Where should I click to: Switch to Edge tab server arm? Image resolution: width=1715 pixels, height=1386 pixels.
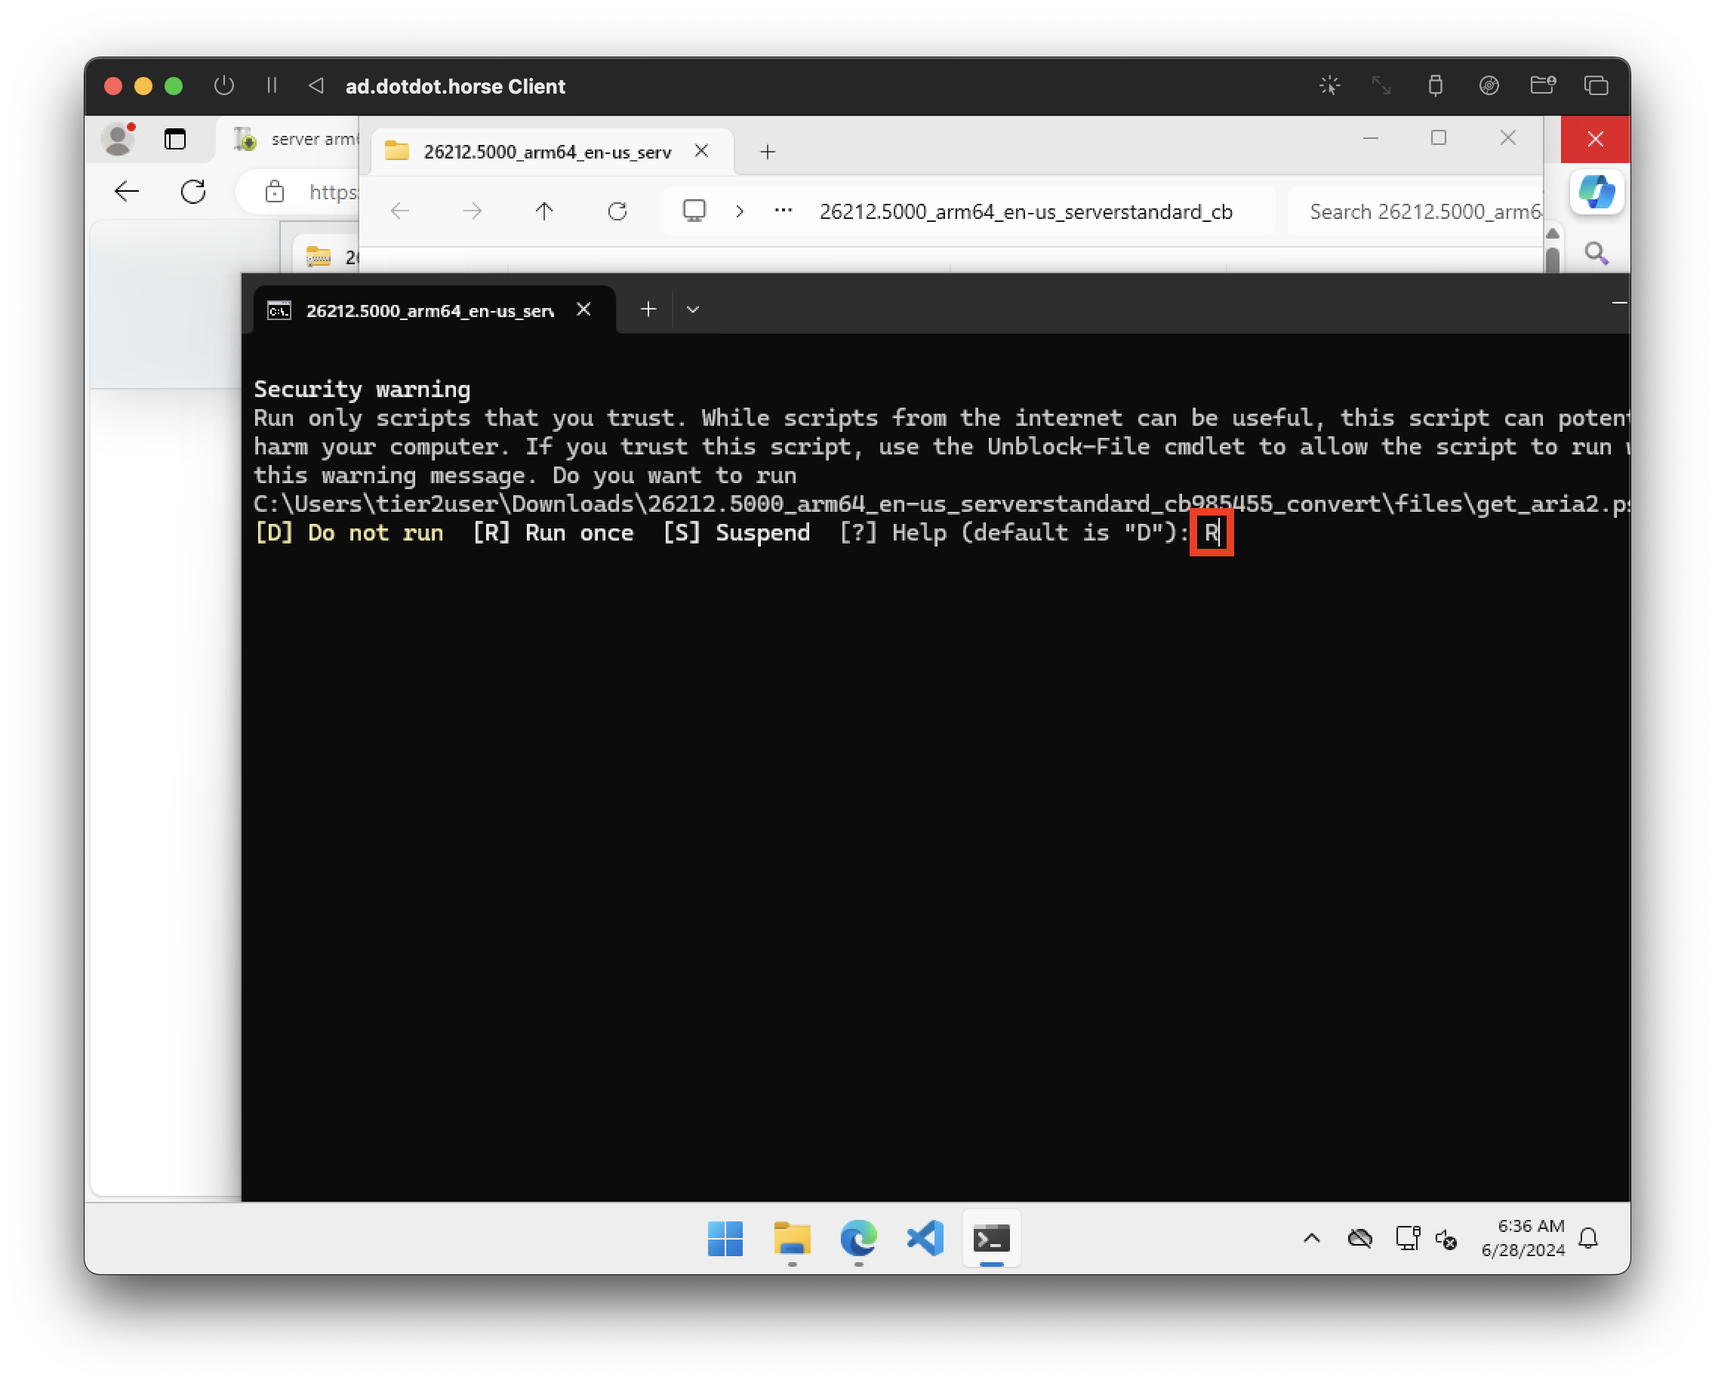point(300,139)
